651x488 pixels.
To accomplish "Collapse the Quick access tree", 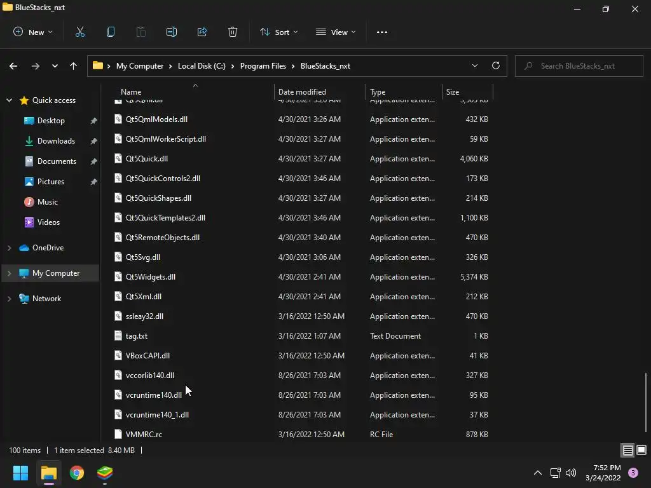I will (9, 100).
